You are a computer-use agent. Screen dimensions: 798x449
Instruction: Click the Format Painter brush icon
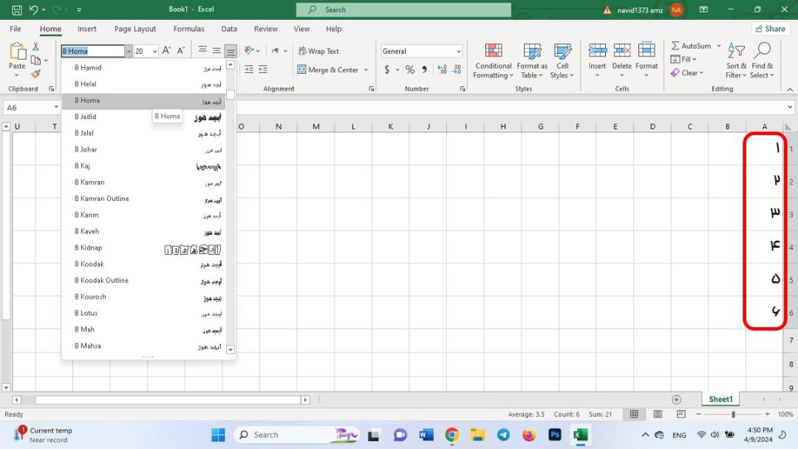[x=35, y=75]
